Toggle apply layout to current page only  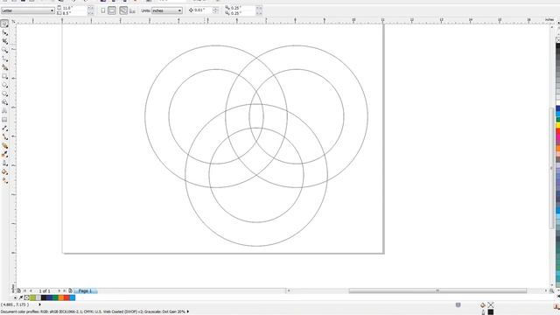pos(132,11)
